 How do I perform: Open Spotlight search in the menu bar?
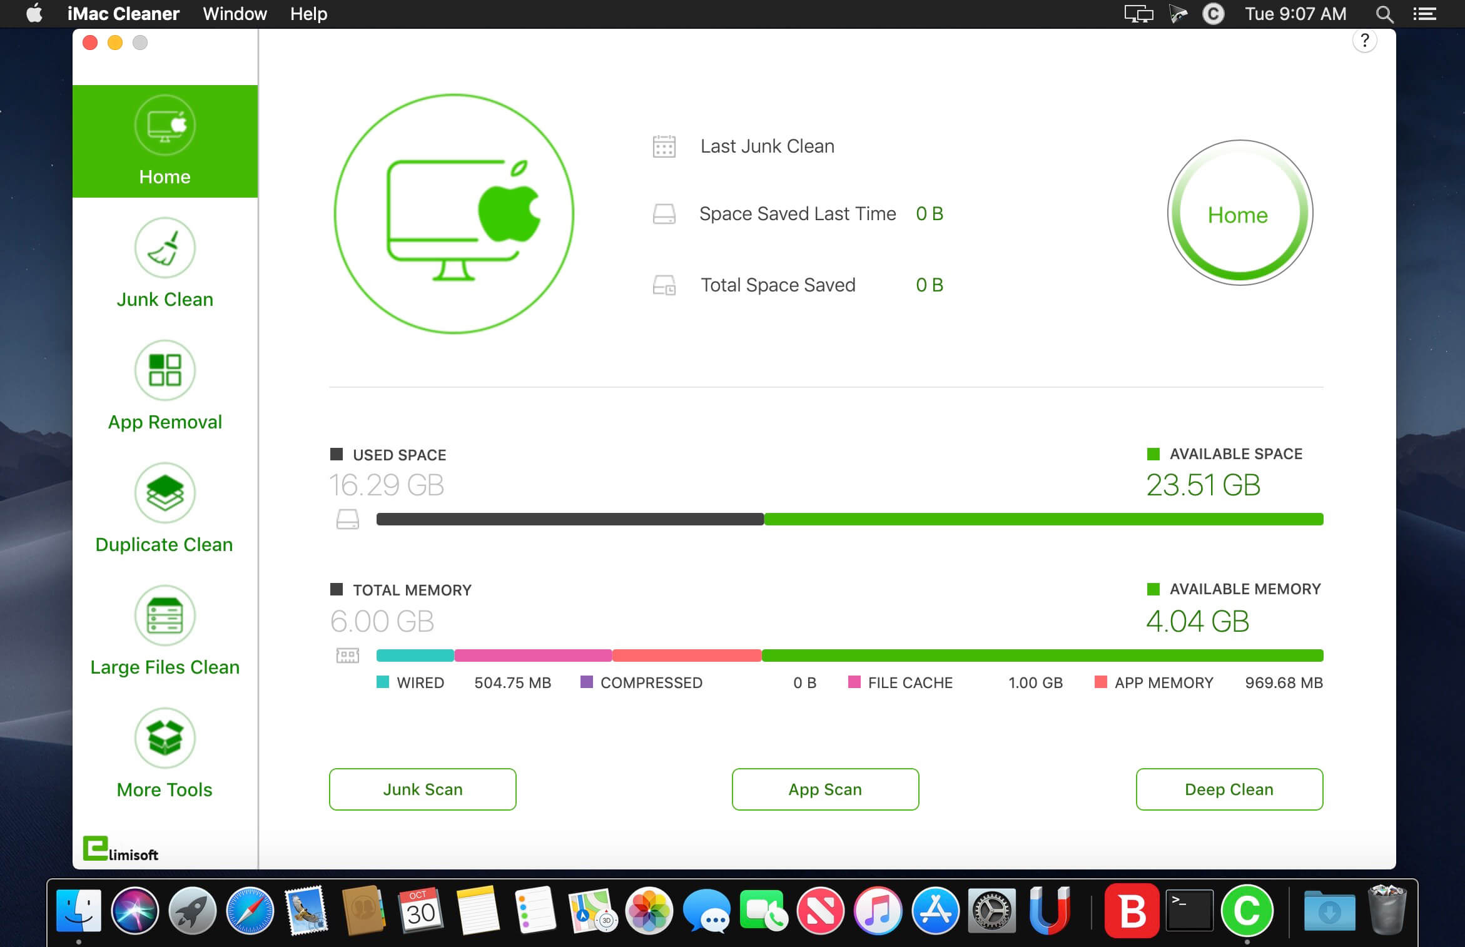[x=1384, y=14]
